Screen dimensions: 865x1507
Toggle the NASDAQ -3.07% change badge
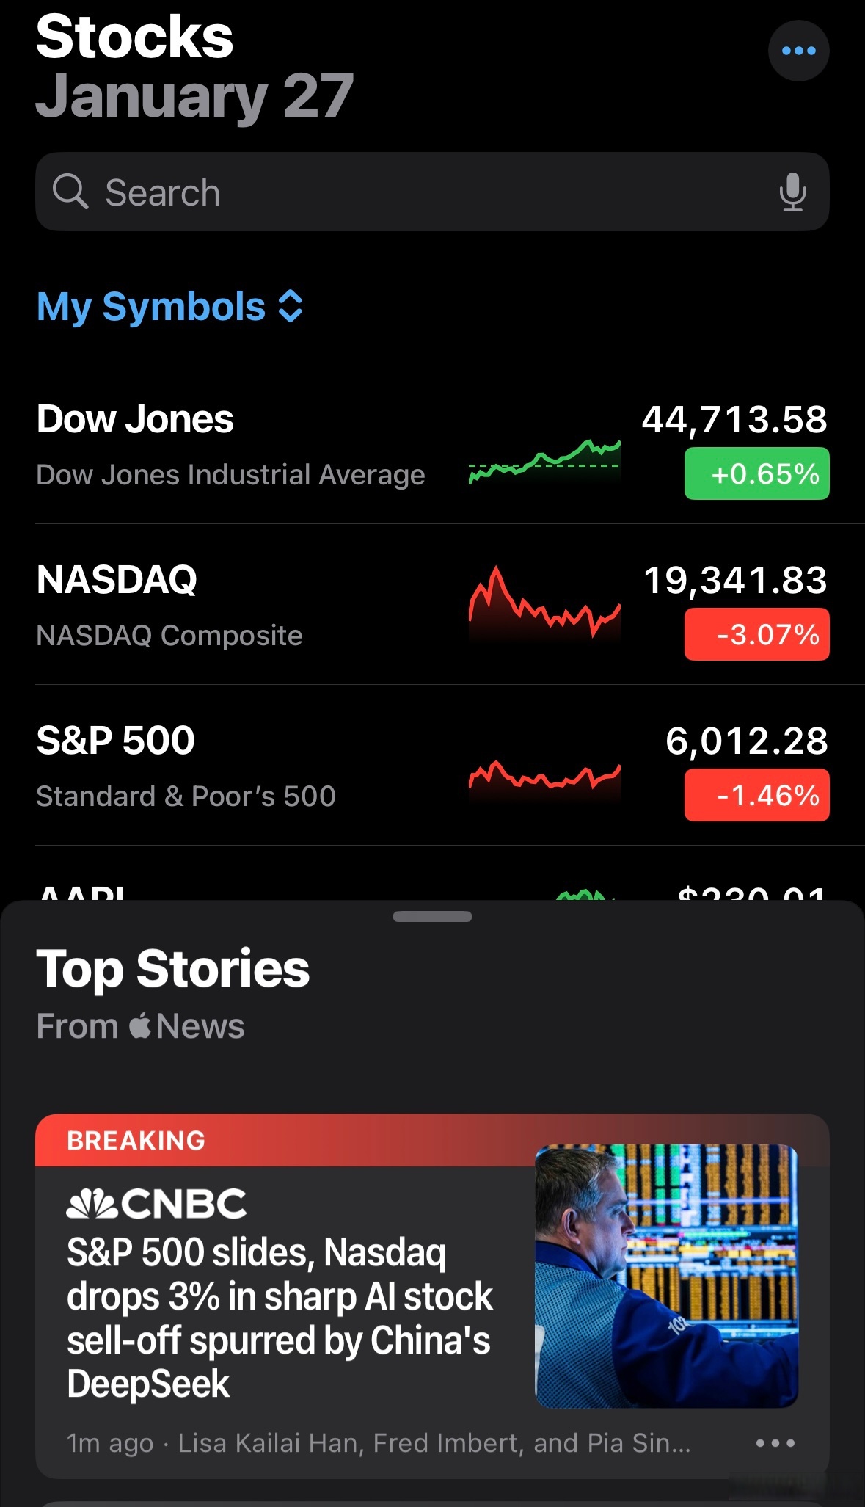(x=756, y=634)
